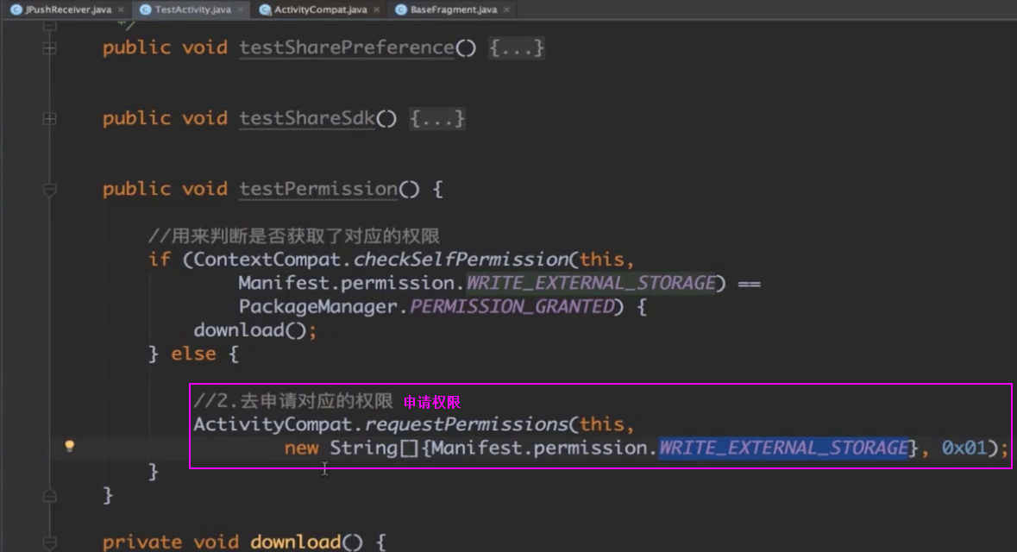Close the TestActivity.java tab
The height and width of the screenshot is (552, 1017).
click(241, 9)
